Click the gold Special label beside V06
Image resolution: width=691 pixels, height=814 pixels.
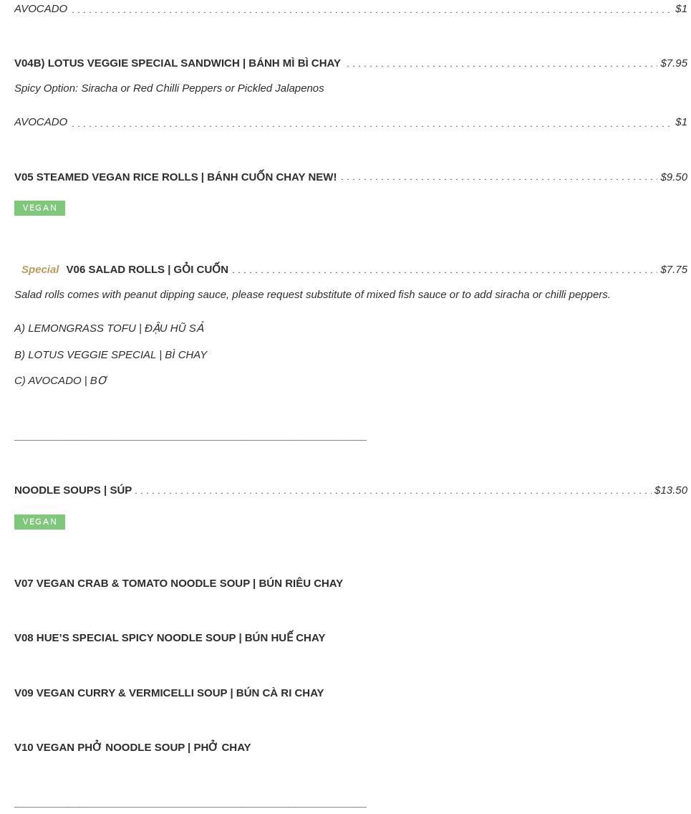(40, 269)
